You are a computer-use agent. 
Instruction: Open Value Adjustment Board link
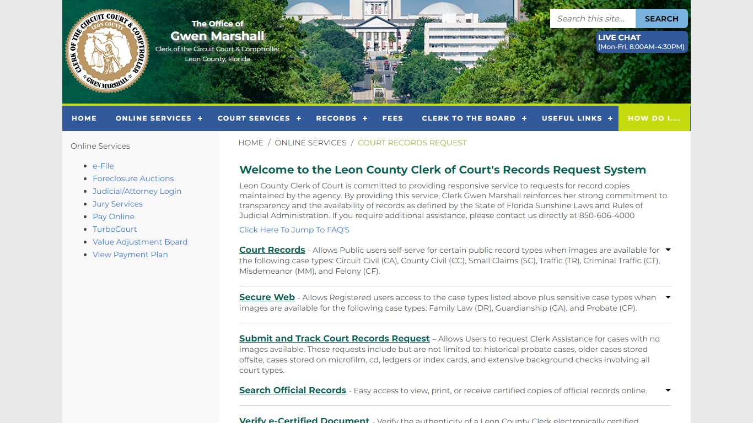pyautogui.click(x=140, y=242)
